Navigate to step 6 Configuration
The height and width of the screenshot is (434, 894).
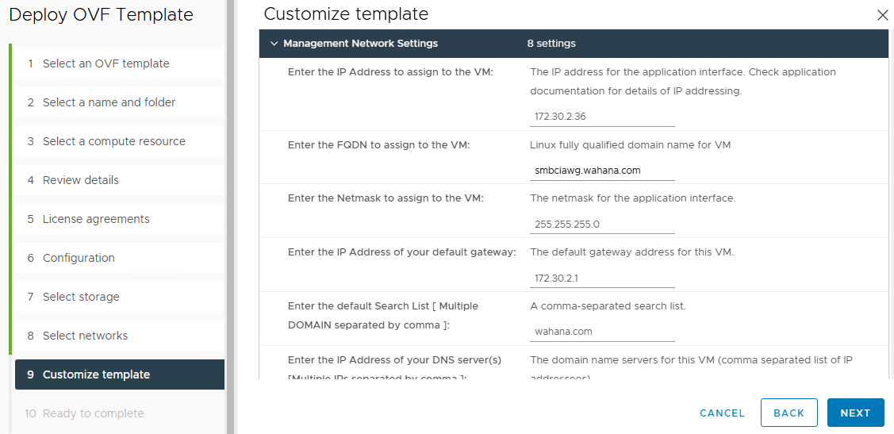(x=79, y=258)
